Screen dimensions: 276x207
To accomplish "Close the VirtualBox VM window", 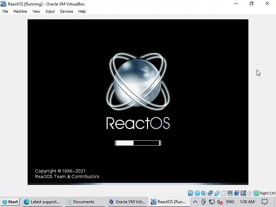I will pos(267,3).
